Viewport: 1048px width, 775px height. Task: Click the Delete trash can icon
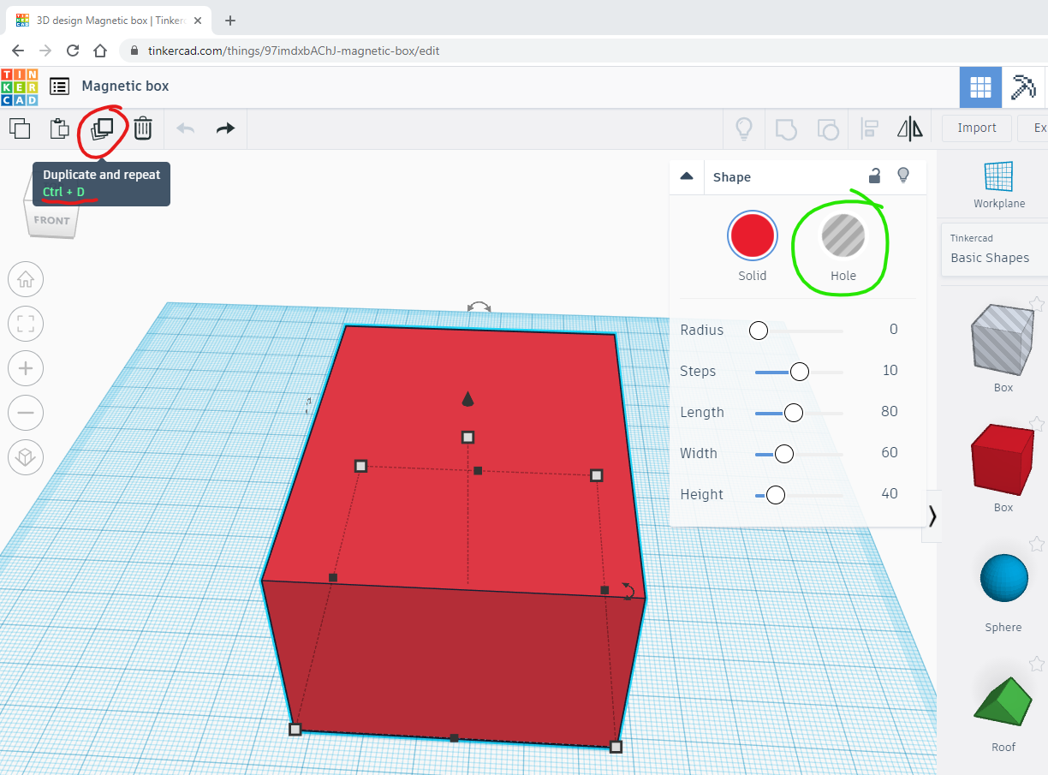coord(143,128)
